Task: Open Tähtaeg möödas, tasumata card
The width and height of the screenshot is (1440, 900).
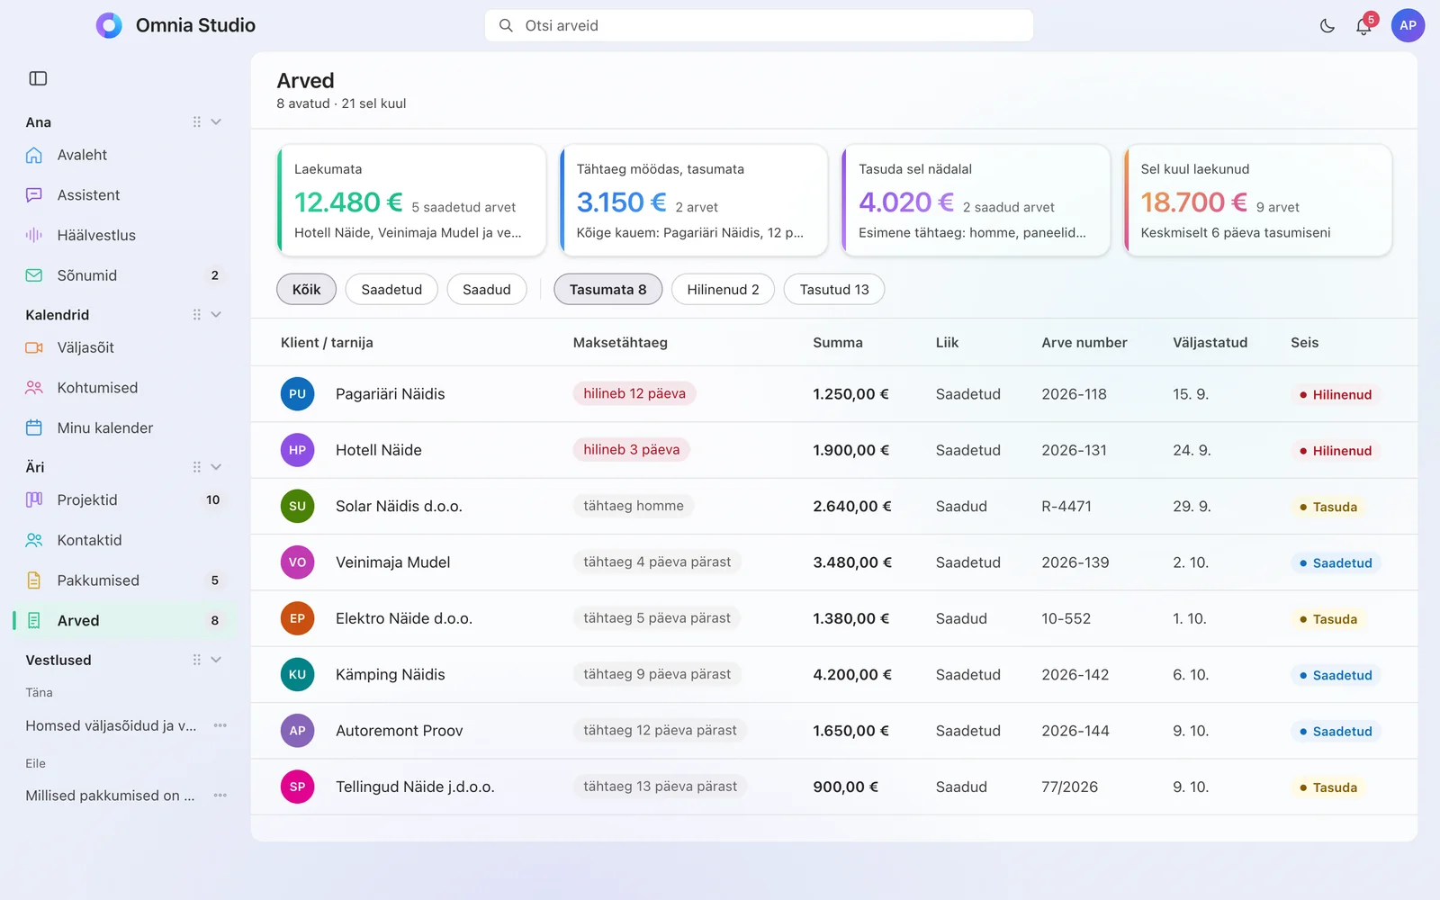Action: coord(694,201)
